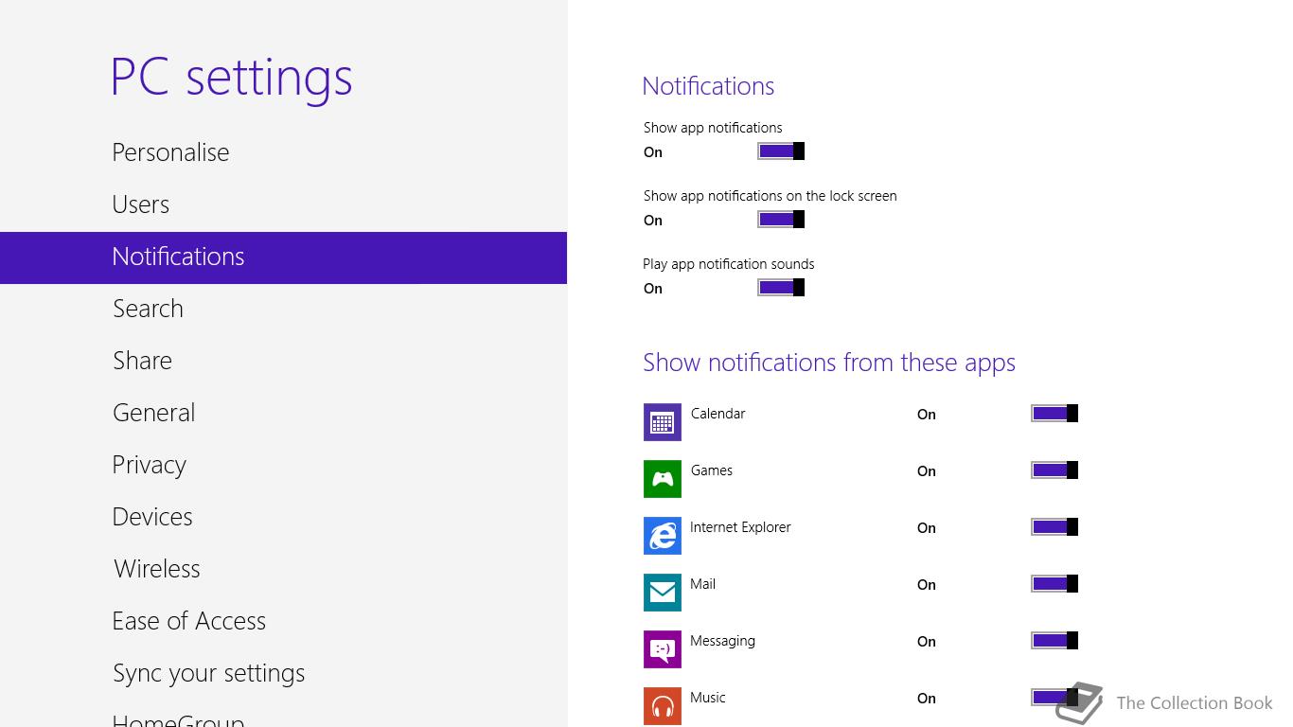Click the On status beside Mail

(x=927, y=585)
